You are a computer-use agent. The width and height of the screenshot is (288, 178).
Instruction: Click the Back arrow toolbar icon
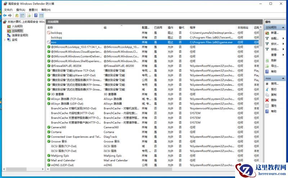coord(5,15)
